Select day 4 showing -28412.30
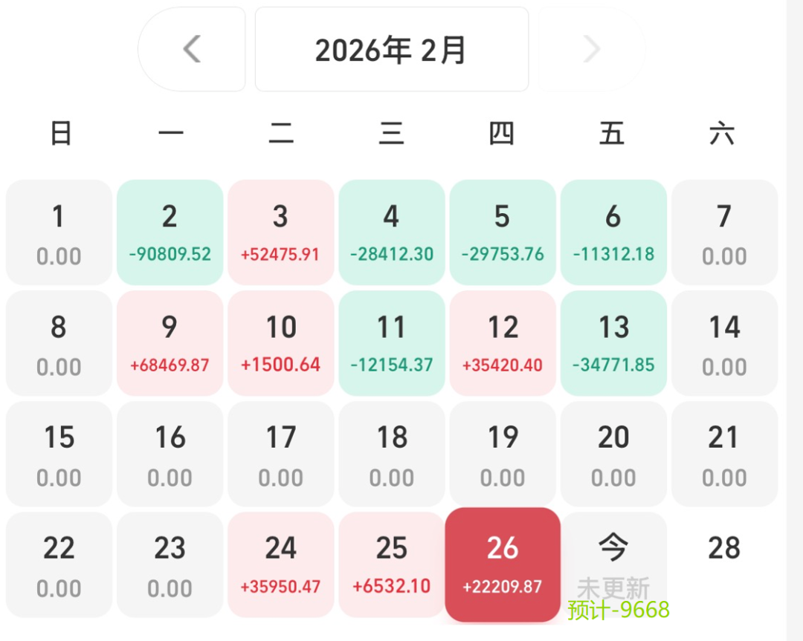803x641 pixels. click(x=392, y=232)
